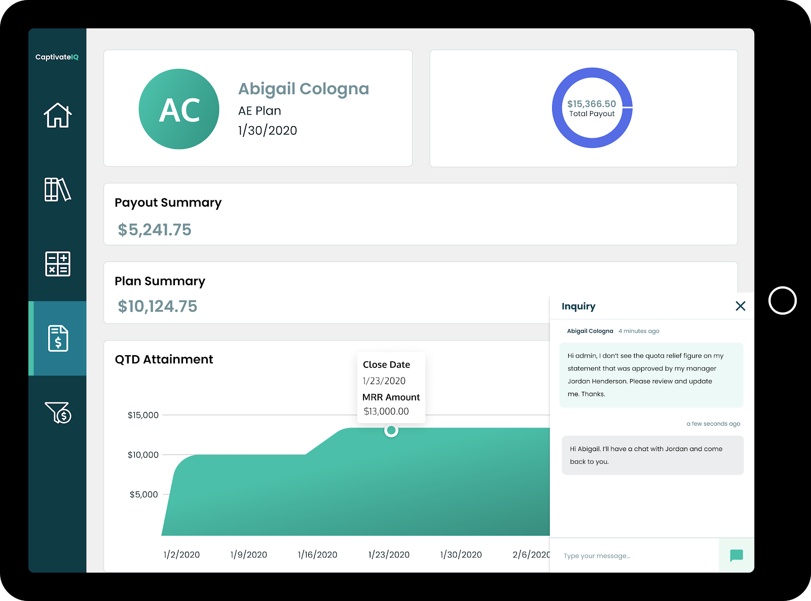This screenshot has height=601, width=811.
Task: Click the CaptivateIQ logo
Action: [57, 57]
